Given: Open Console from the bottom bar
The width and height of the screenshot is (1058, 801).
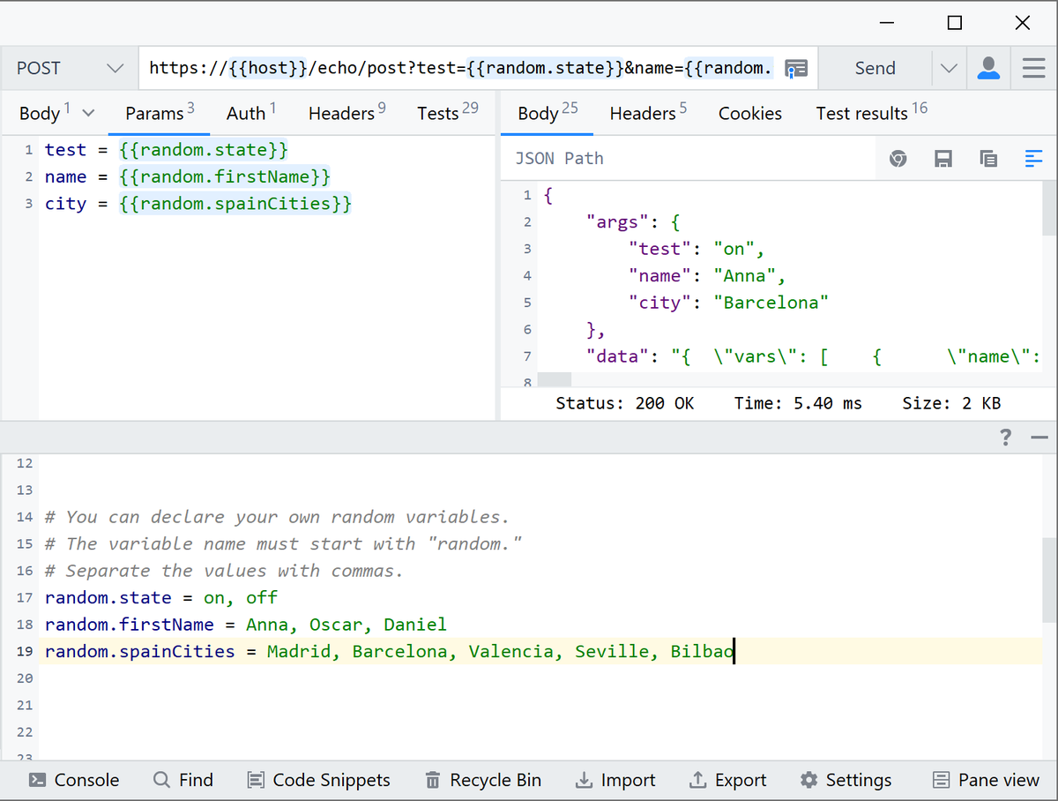Looking at the screenshot, I should click(74, 780).
